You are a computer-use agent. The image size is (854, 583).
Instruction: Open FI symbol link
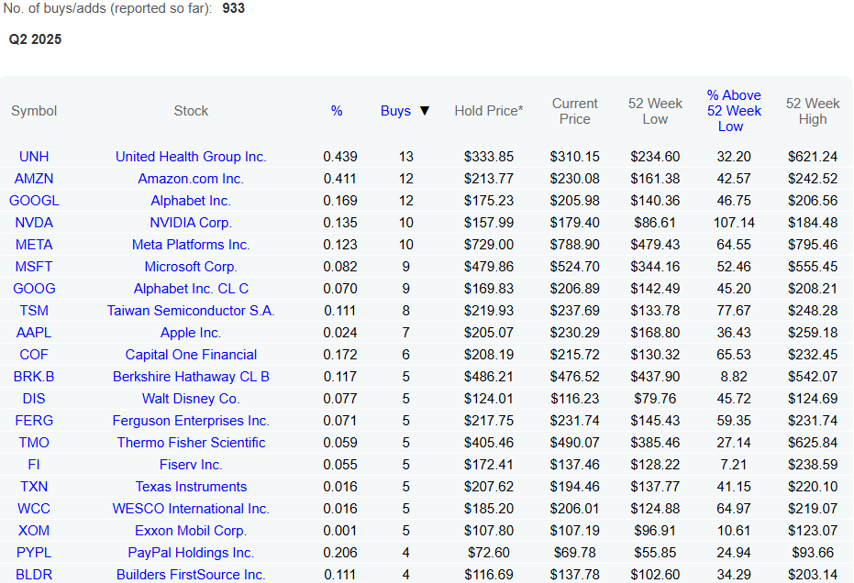tap(34, 465)
